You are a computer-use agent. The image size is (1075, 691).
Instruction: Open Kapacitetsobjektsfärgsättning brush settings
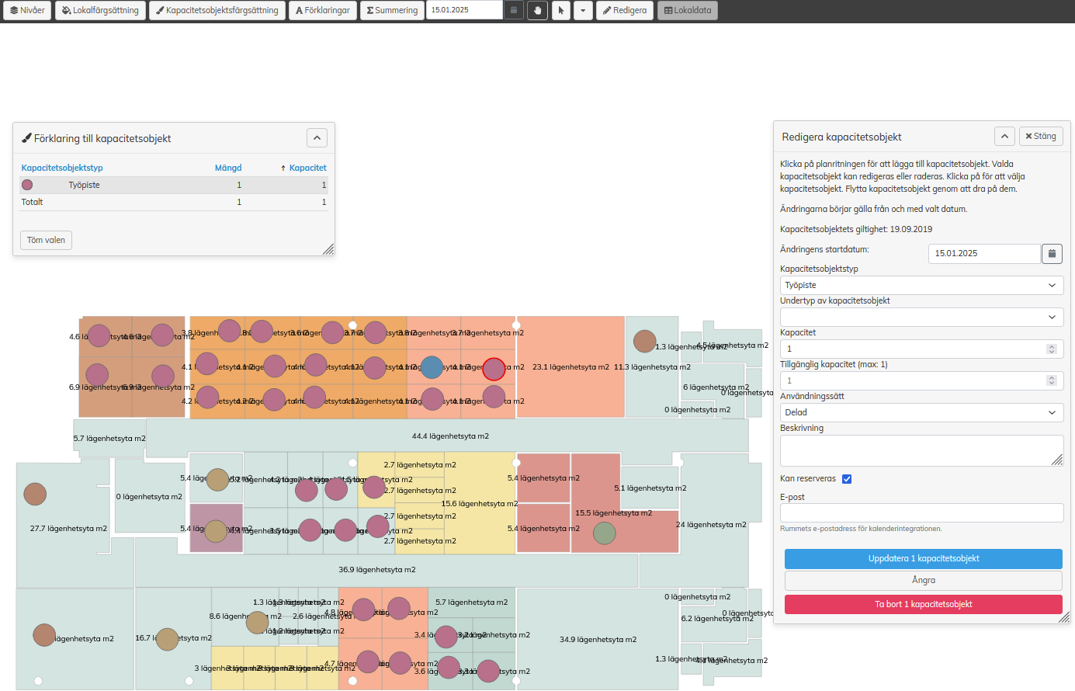(217, 10)
